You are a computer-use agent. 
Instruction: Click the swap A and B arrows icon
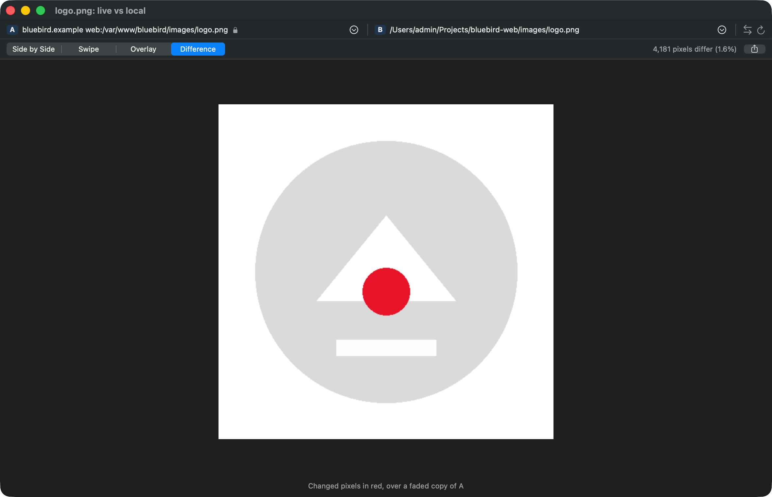[747, 30]
